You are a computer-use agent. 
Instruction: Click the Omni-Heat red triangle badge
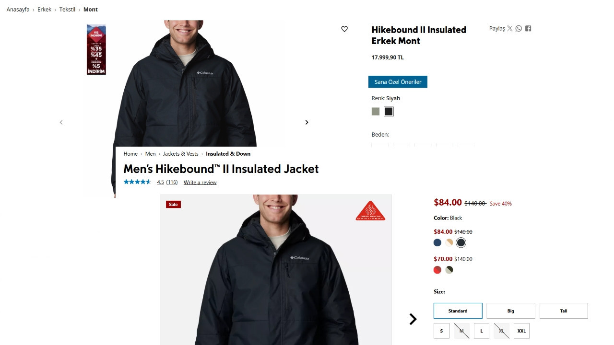point(370,211)
